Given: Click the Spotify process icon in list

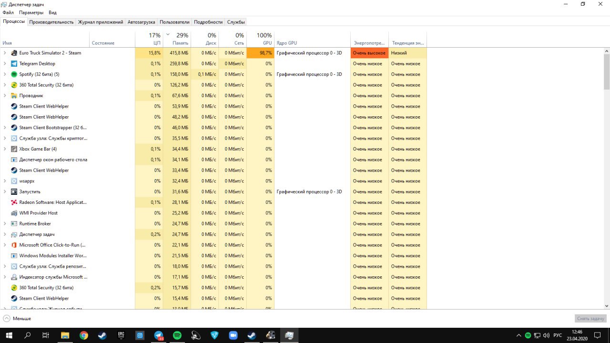Looking at the screenshot, I should [14, 74].
